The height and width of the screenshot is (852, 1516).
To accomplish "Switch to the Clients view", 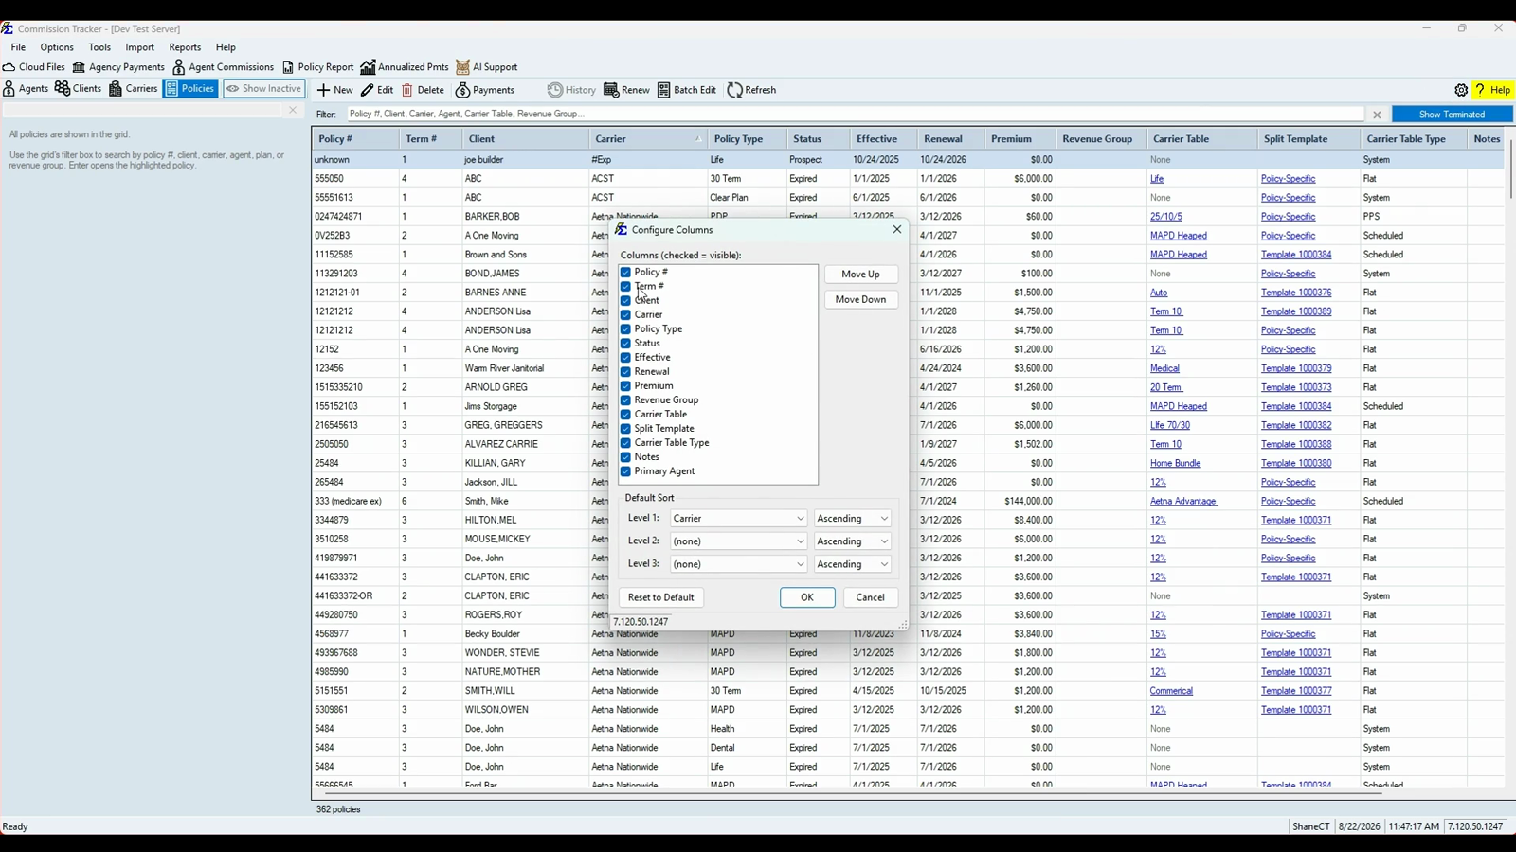I will pos(78,89).
